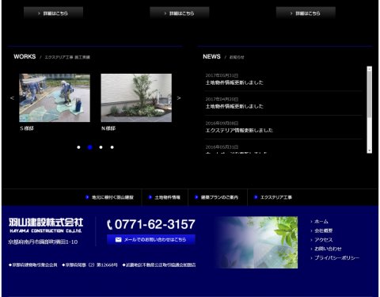The image size is (380, 297).
Task: Select the first carousel pagination dot
Action: (78, 147)
